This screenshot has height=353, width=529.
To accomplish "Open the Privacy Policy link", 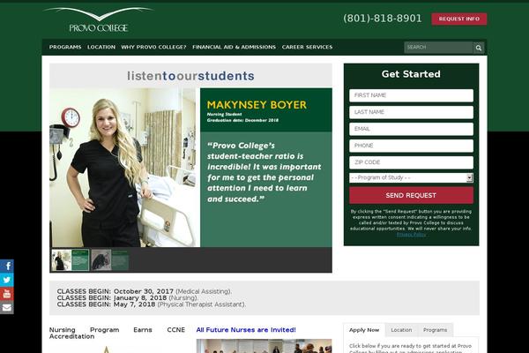I will 411,234.
